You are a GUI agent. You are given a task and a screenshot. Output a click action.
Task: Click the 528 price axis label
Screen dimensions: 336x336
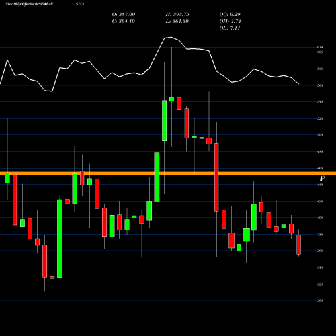point(320,118)
